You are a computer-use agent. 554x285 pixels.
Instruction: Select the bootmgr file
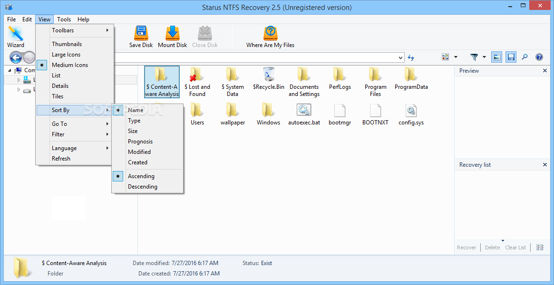[x=340, y=114]
